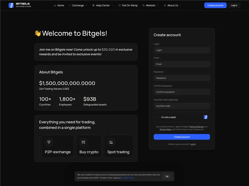The height and width of the screenshot is (186, 249).
Task: Click the Buy crypto icon
Action: coord(83,142)
